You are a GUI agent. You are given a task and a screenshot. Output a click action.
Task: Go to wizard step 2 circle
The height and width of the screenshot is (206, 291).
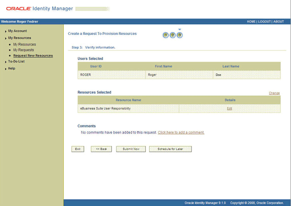point(173,35)
